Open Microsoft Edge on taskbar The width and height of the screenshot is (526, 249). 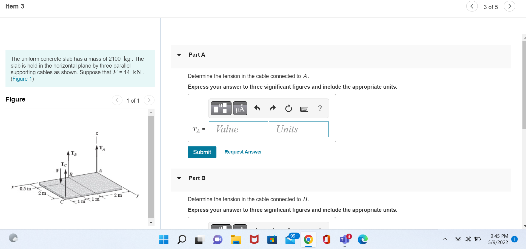click(x=362, y=240)
